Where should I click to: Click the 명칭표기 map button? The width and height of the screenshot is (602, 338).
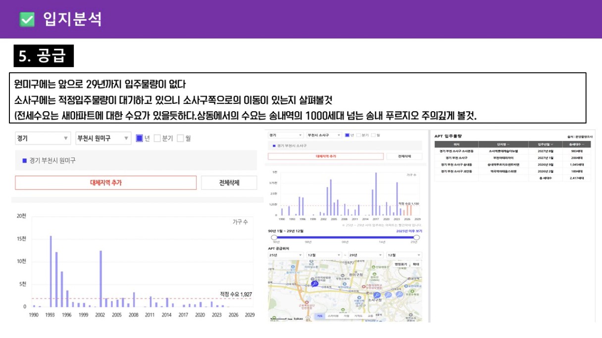tap(401, 264)
